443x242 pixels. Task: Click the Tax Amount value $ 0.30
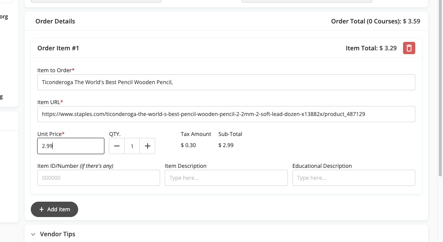(188, 145)
